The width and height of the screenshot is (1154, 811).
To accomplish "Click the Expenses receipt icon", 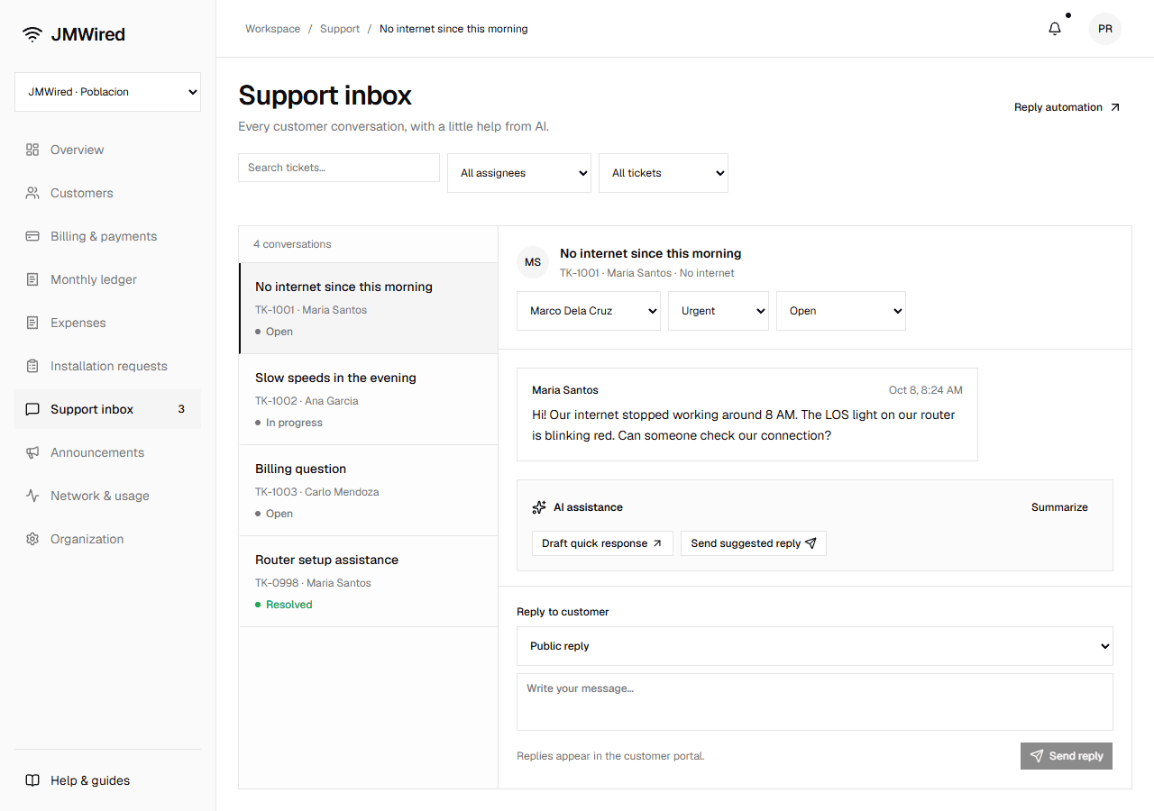I will [32, 323].
